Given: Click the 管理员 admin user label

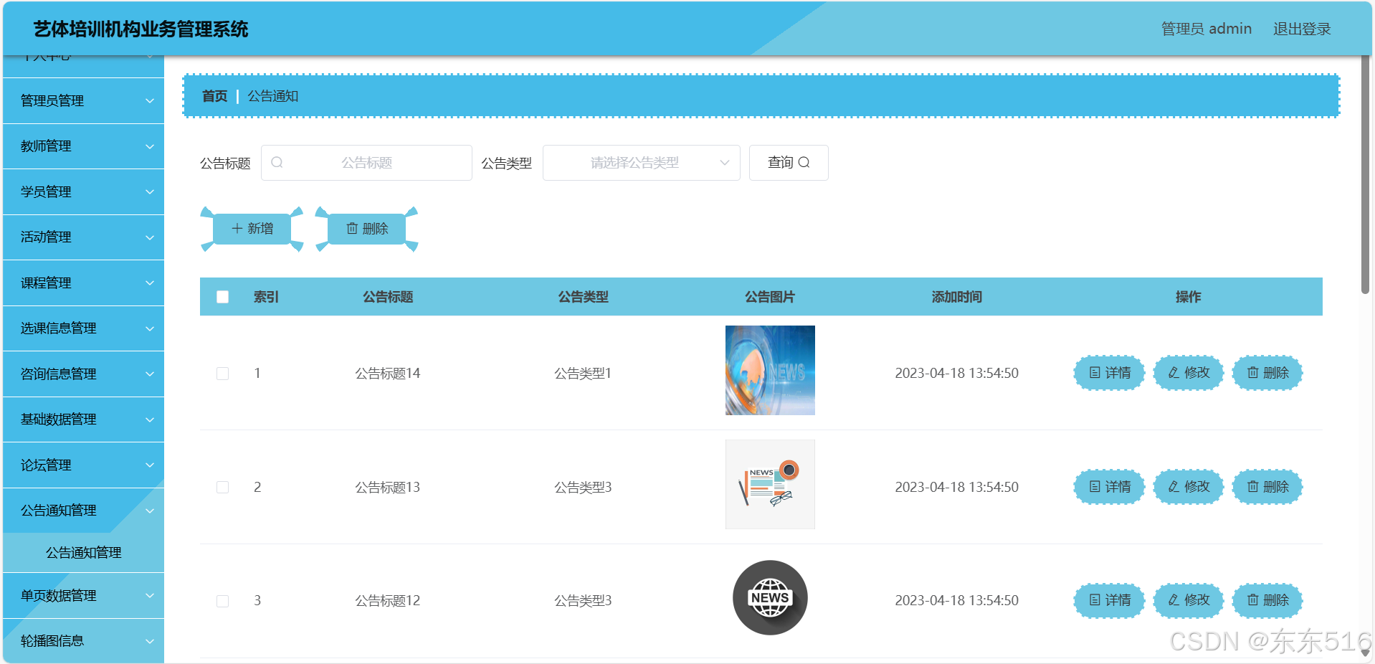Looking at the screenshot, I should pyautogui.click(x=1207, y=29).
